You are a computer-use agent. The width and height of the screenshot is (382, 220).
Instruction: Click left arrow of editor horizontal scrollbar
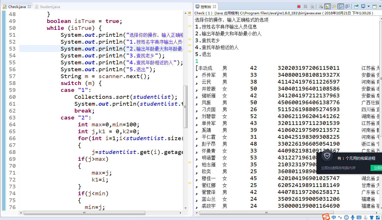pos(21,213)
